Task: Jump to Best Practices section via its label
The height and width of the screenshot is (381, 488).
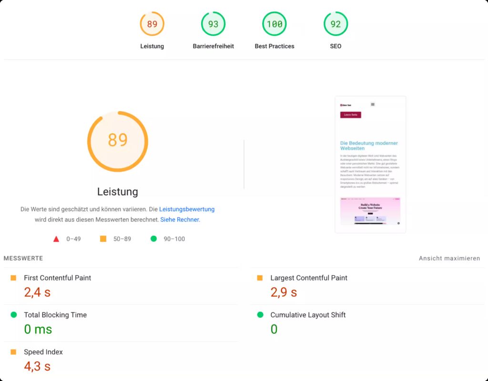Action: pos(274,46)
